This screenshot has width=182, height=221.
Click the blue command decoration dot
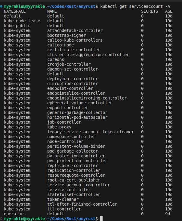(x=2, y=6)
